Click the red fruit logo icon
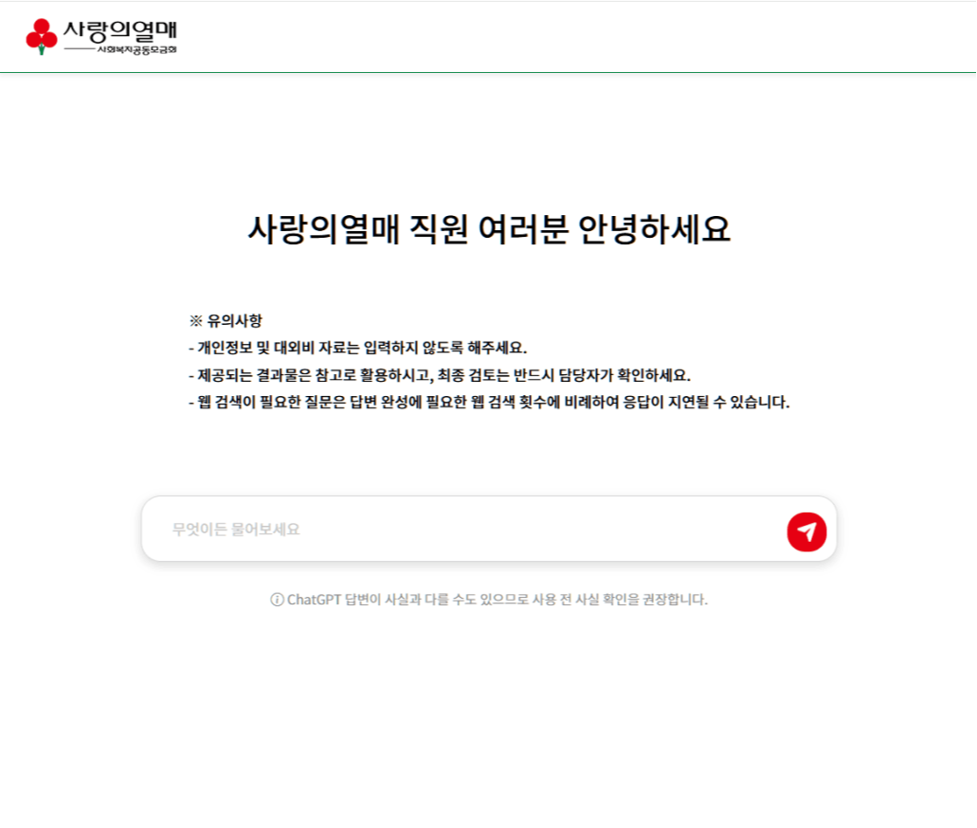 [x=41, y=36]
